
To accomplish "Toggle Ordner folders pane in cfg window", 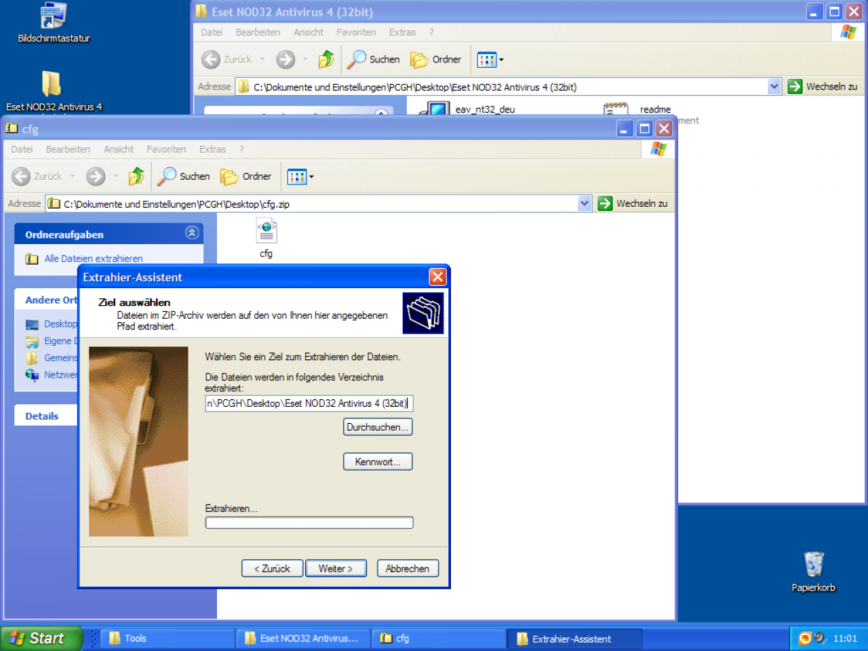I will click(246, 176).
